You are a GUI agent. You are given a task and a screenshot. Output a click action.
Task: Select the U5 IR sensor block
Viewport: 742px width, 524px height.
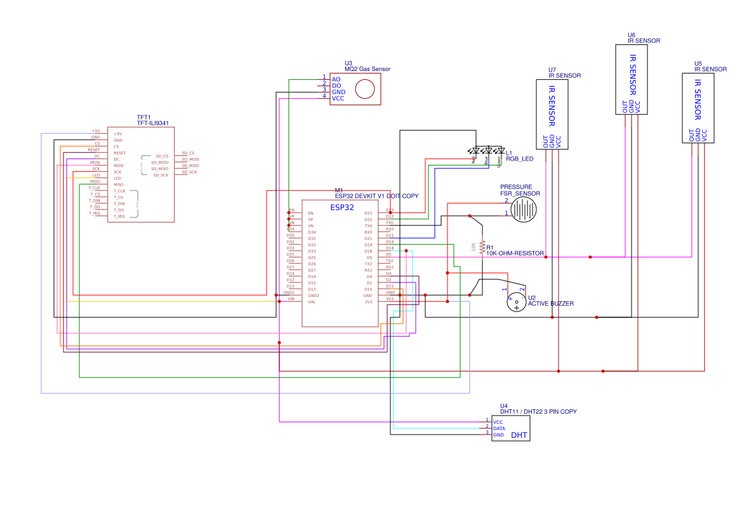(698, 108)
